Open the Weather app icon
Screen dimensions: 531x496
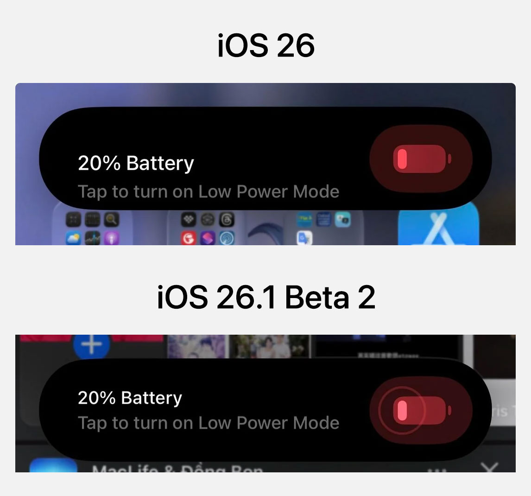pos(73,239)
